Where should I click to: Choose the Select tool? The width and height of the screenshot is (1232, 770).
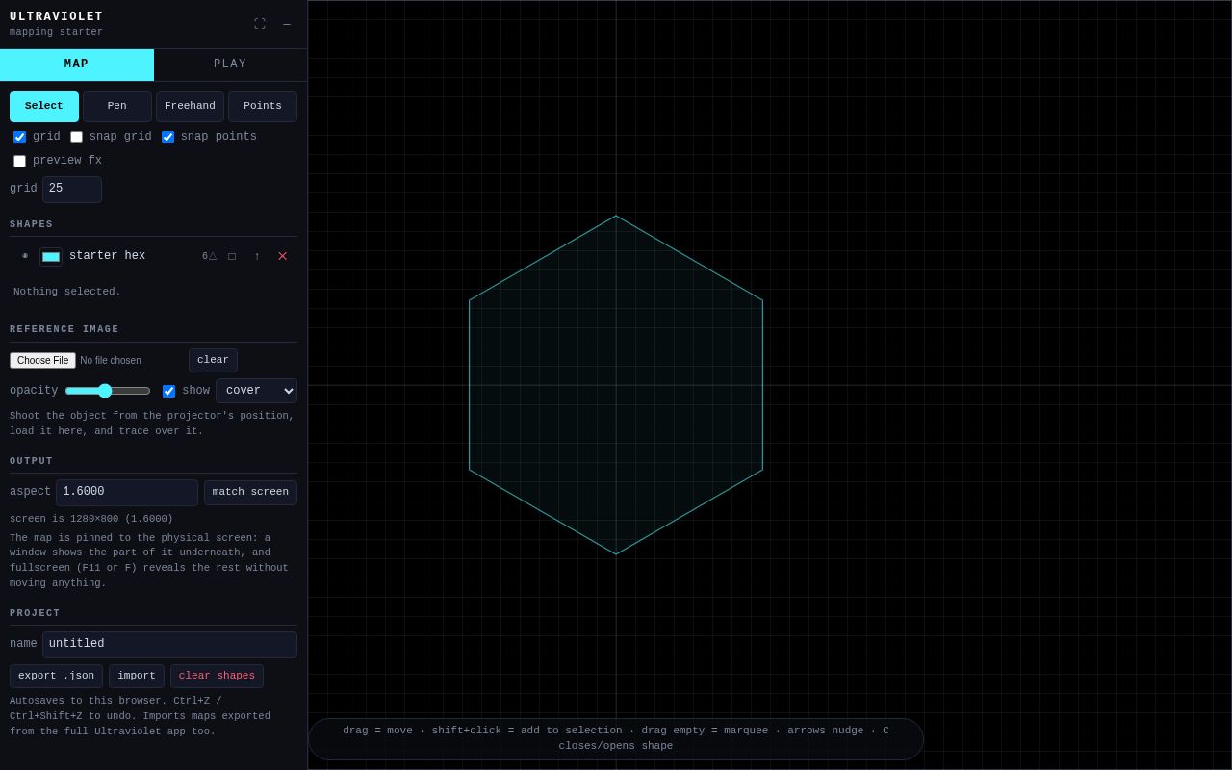44,107
